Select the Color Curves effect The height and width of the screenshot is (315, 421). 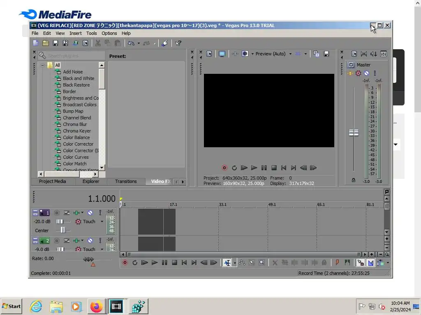(x=76, y=157)
